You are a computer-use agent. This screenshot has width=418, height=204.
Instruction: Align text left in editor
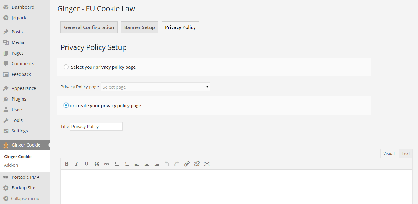click(x=137, y=164)
